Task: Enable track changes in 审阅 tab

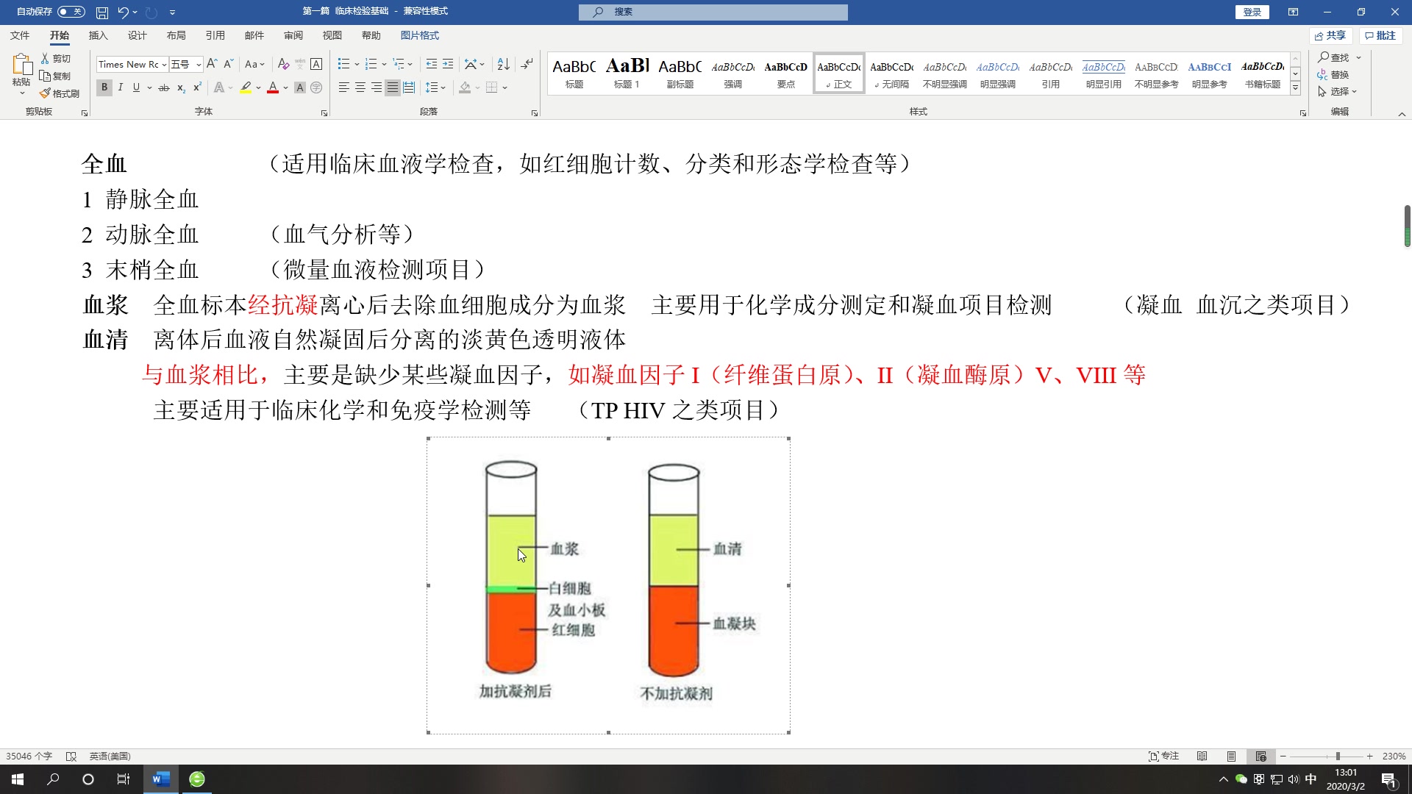Action: click(x=293, y=36)
